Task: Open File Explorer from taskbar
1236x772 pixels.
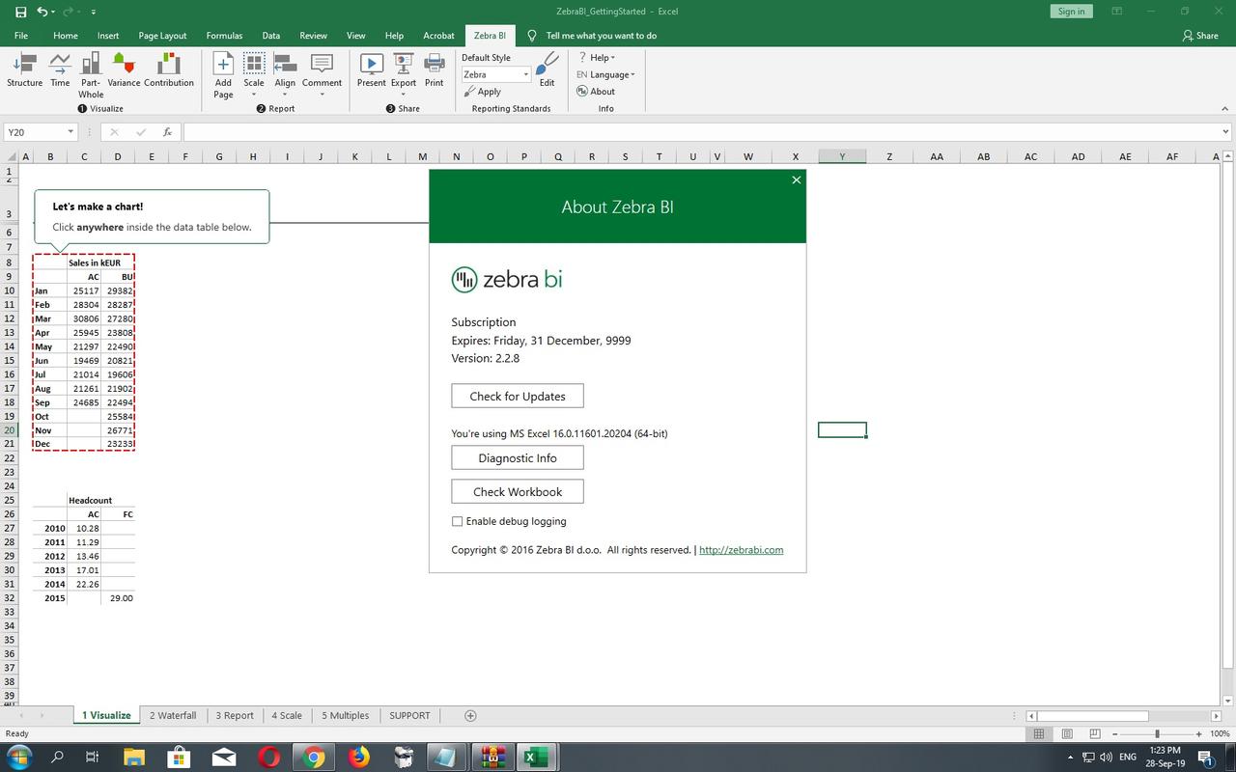Action: 133,758
